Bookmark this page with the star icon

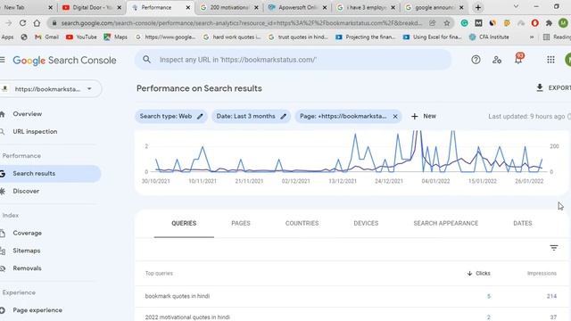point(446,23)
